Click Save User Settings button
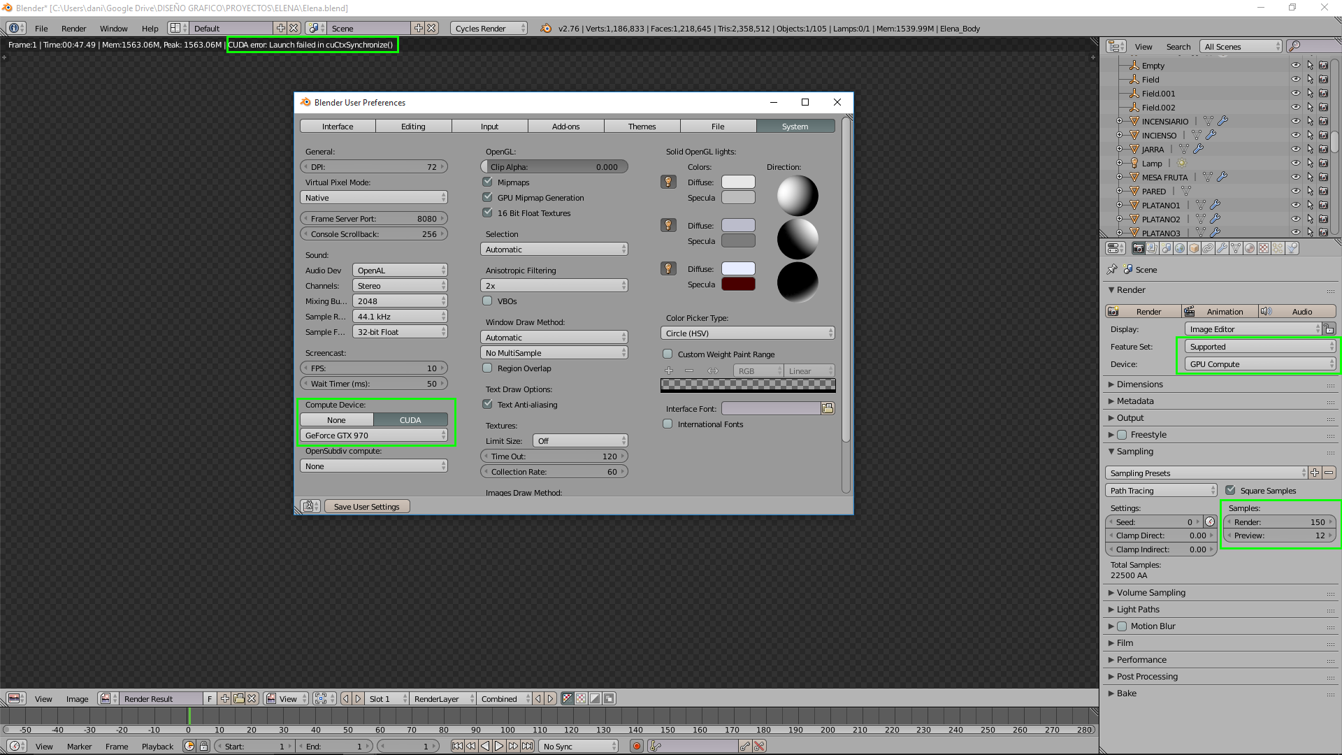This screenshot has height=755, width=1342. point(366,506)
